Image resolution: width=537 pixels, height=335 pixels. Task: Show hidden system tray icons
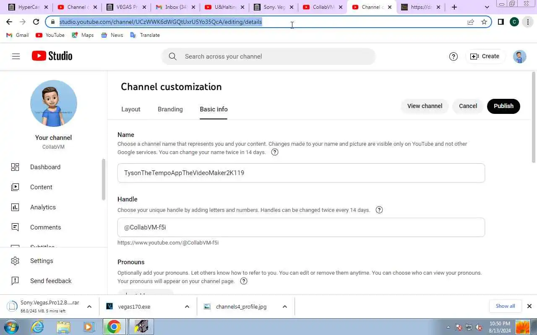pyautogui.click(x=448, y=327)
